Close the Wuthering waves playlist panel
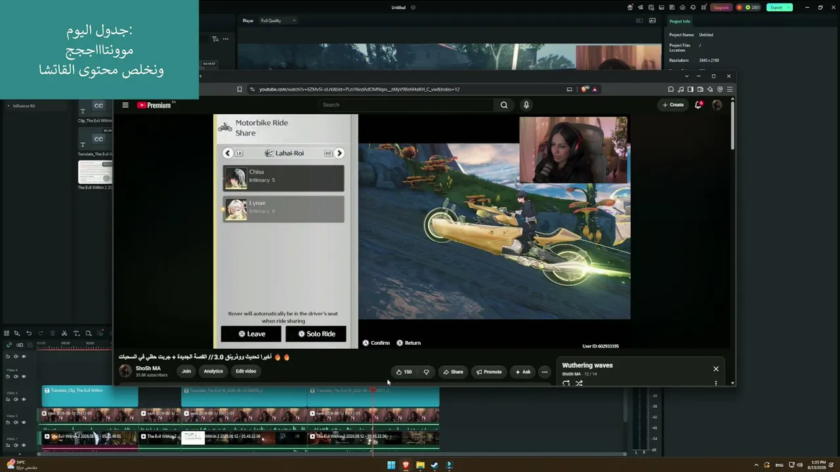 tap(716, 368)
